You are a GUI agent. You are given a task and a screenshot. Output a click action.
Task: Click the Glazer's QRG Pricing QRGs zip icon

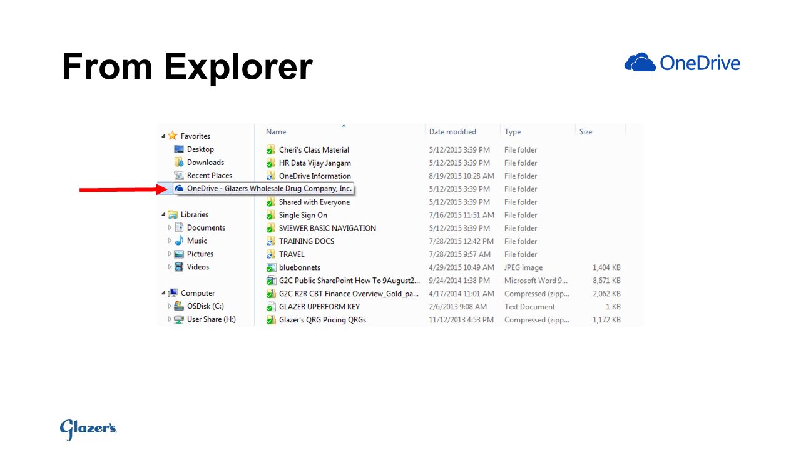coord(271,320)
